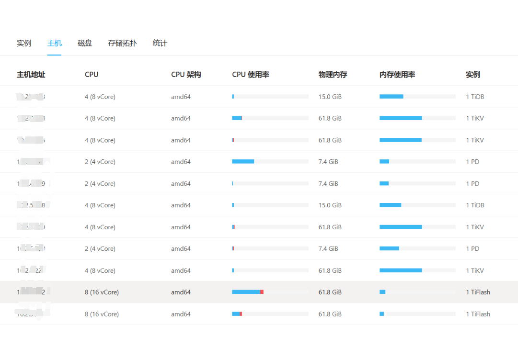Click the CPU 架构 column header
The image size is (518, 337).
[x=186, y=75]
